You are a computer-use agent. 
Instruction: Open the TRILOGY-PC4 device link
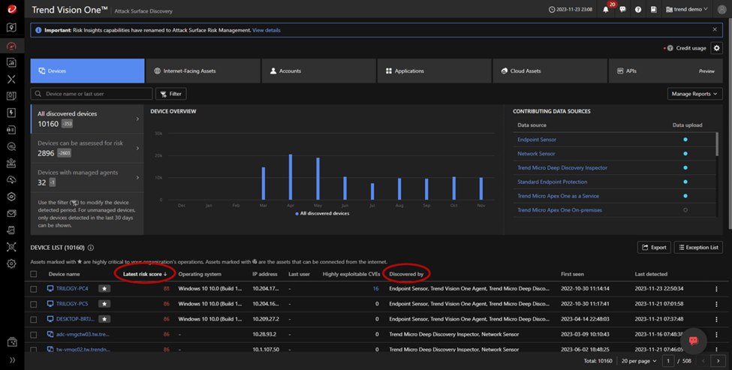72,289
